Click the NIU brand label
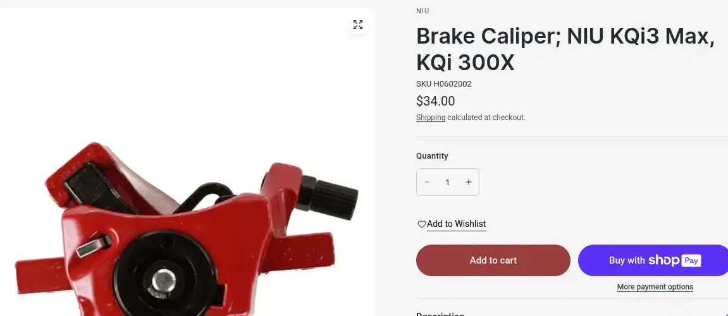The image size is (728, 316). click(x=423, y=11)
